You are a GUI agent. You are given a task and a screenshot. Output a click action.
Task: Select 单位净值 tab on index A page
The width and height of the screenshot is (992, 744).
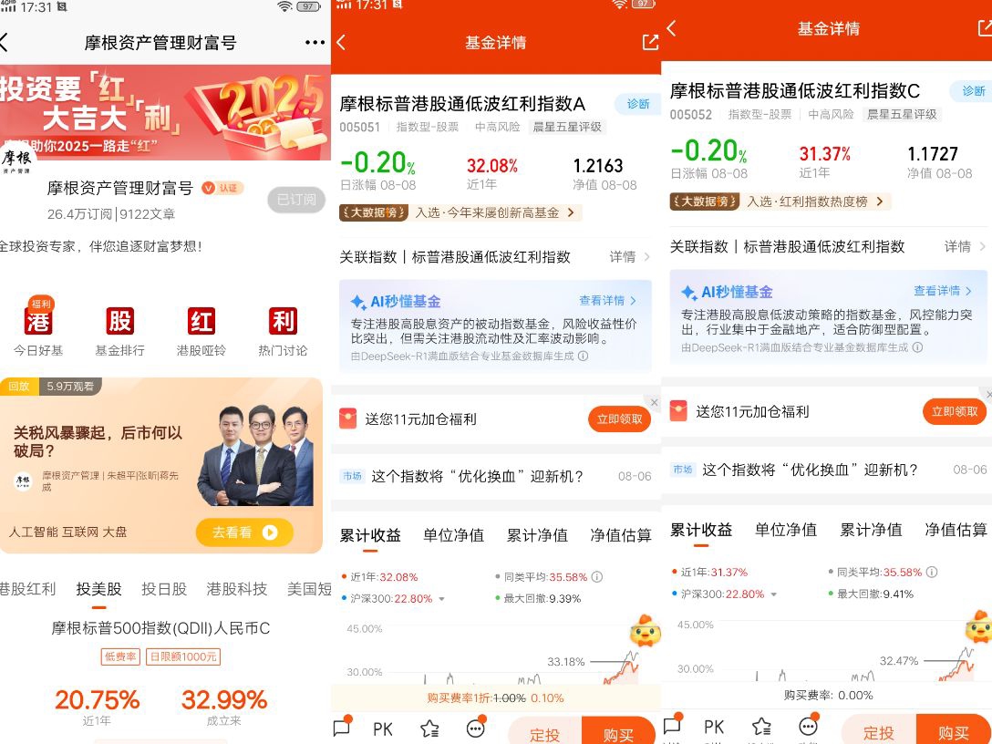pyautogui.click(x=454, y=535)
